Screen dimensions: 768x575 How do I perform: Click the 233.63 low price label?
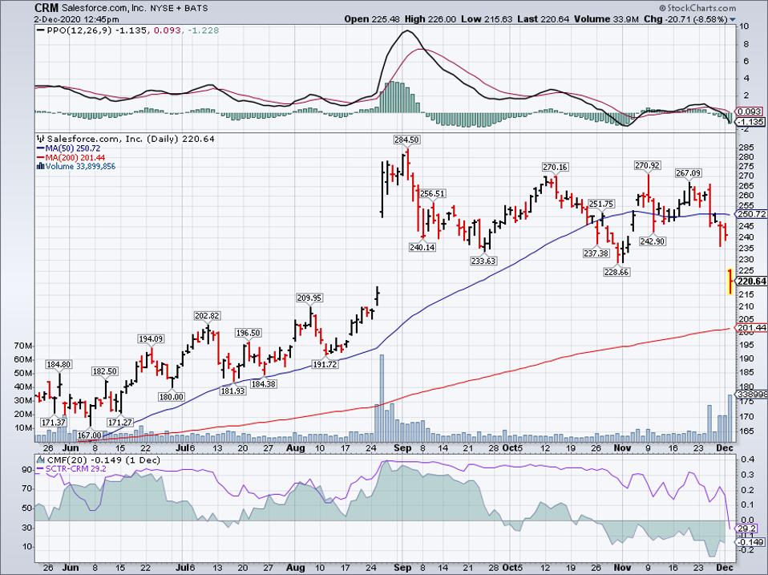pyautogui.click(x=483, y=261)
